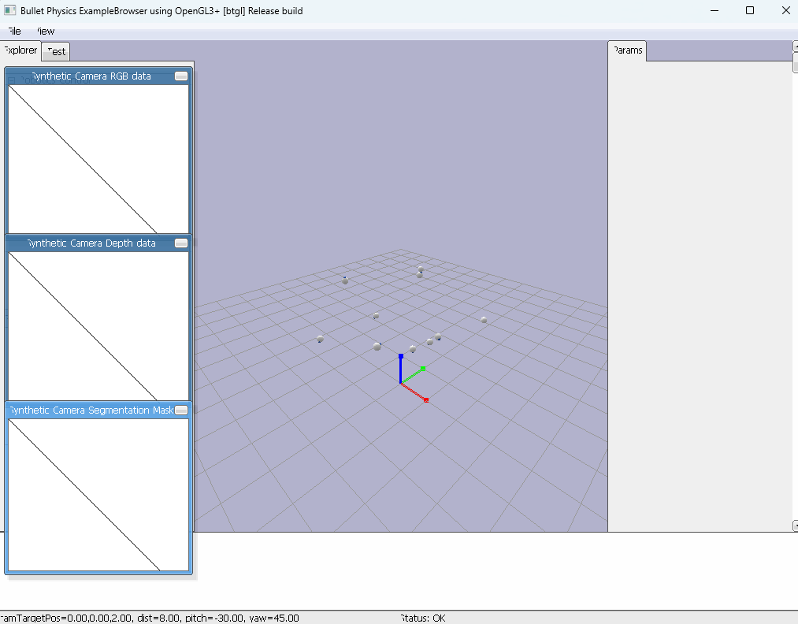Minimize the ExampleBrowser window

tap(714, 11)
